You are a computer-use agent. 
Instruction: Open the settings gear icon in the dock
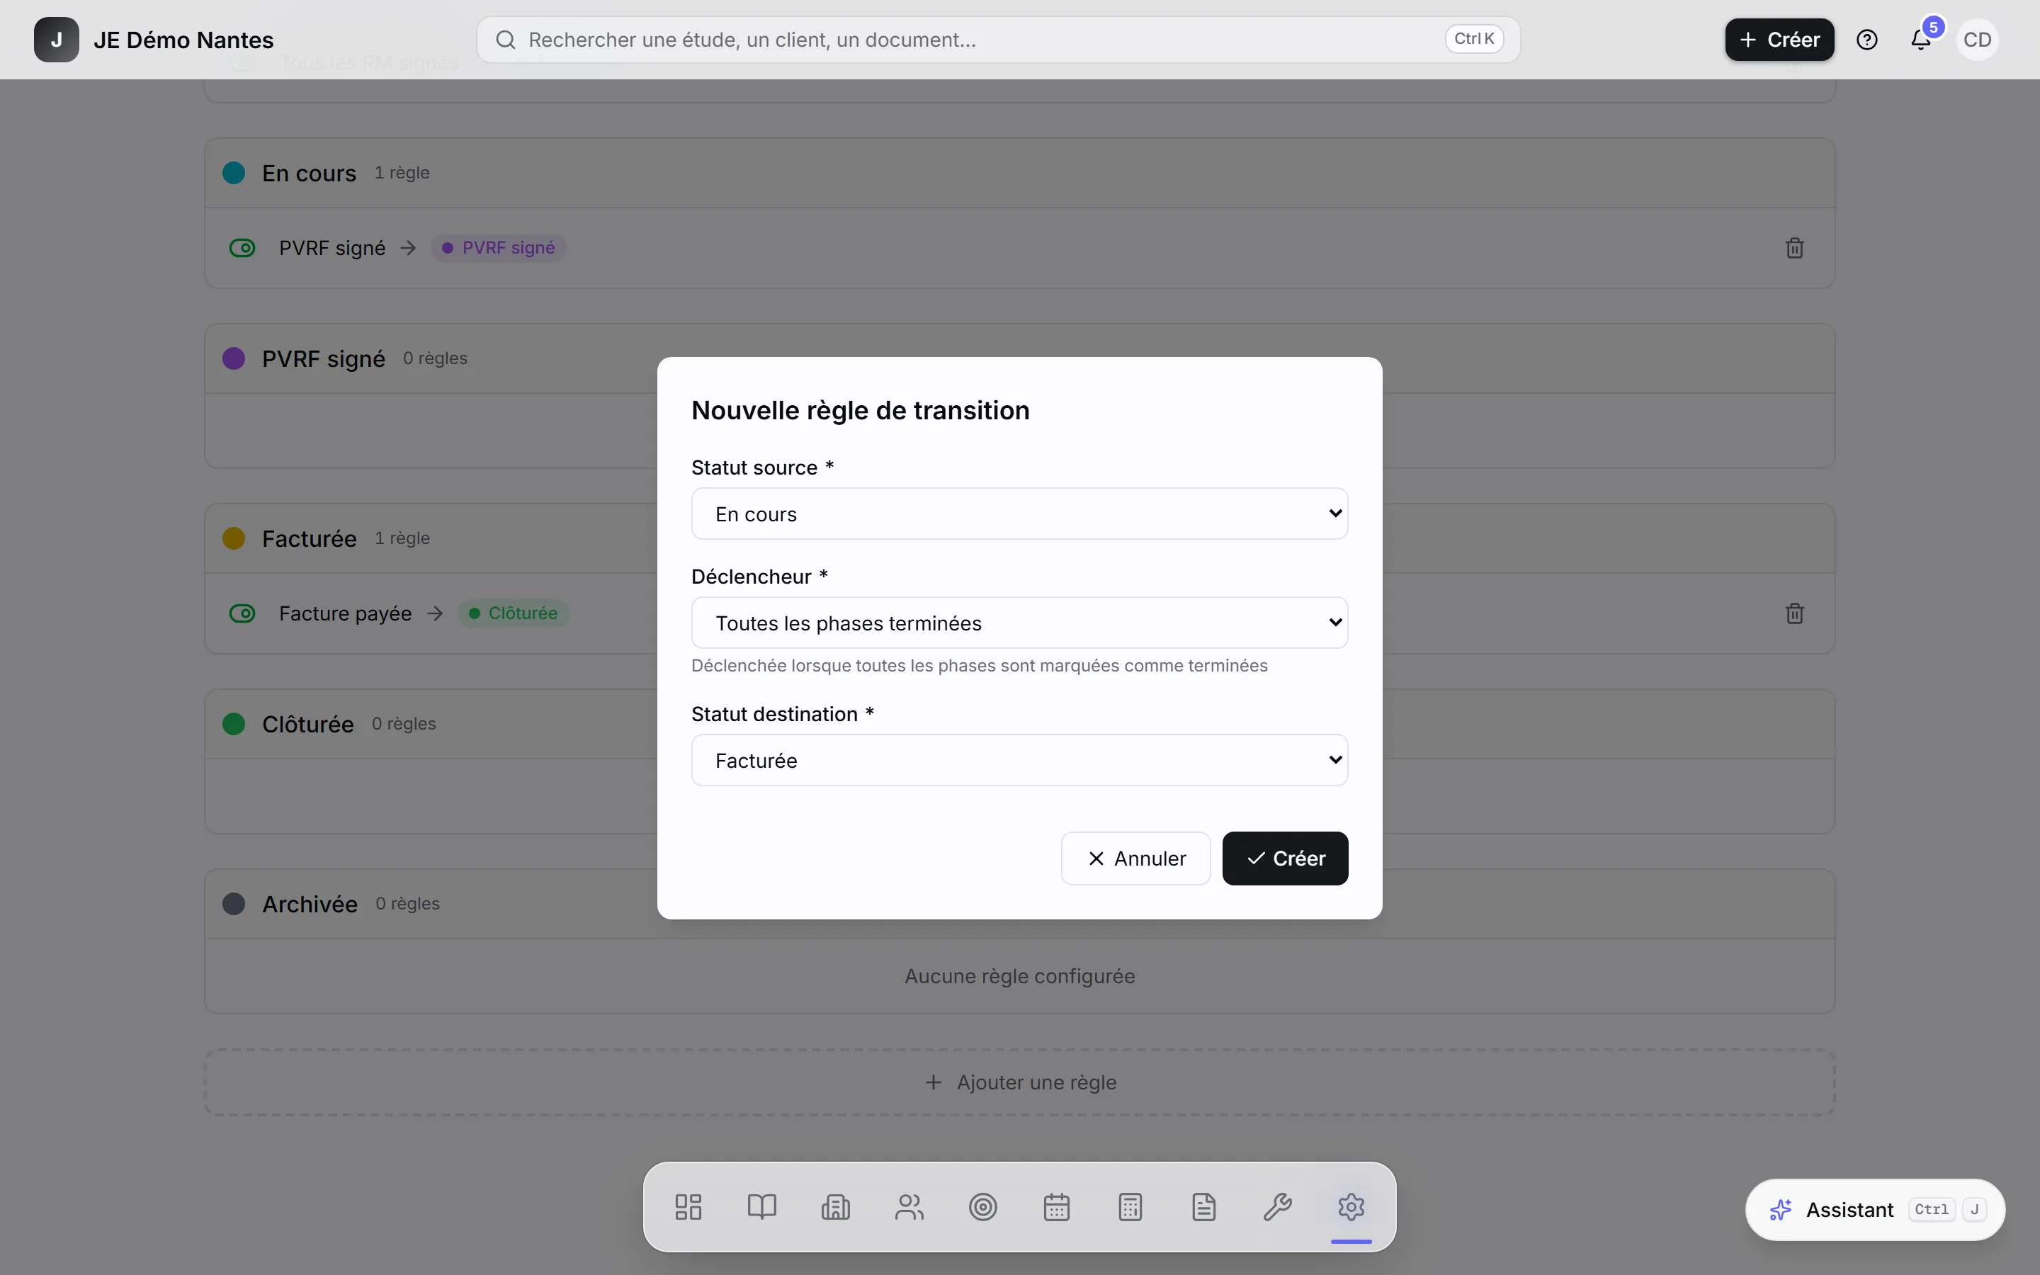pos(1351,1207)
